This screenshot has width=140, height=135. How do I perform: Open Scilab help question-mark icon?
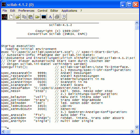[64, 17]
